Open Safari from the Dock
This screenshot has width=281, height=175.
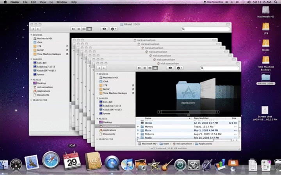pos(51,161)
